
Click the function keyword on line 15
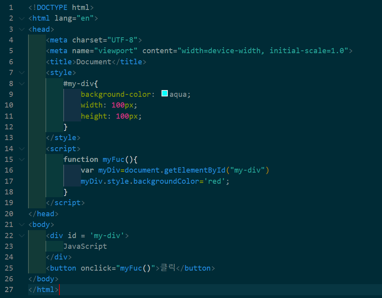[x=81, y=160]
